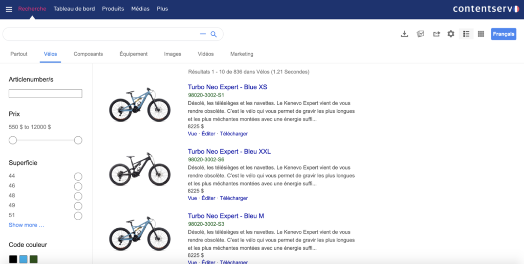This screenshot has width=524, height=264.
Task: Click Télécharger for Blue XS bike
Action: click(234, 134)
